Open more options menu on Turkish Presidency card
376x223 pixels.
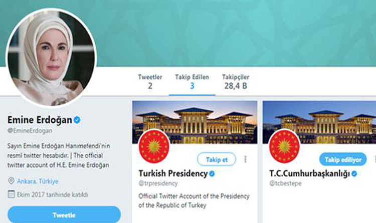245,159
